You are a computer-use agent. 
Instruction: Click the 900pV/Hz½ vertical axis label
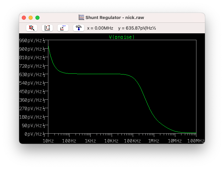pyautogui.click(x=32, y=49)
